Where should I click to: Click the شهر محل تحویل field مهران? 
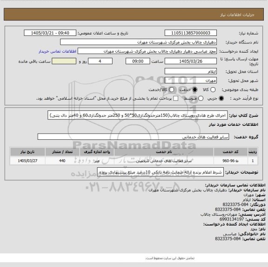coord(191,80)
